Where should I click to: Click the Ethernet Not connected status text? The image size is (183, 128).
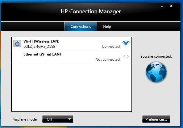[x=107, y=60]
